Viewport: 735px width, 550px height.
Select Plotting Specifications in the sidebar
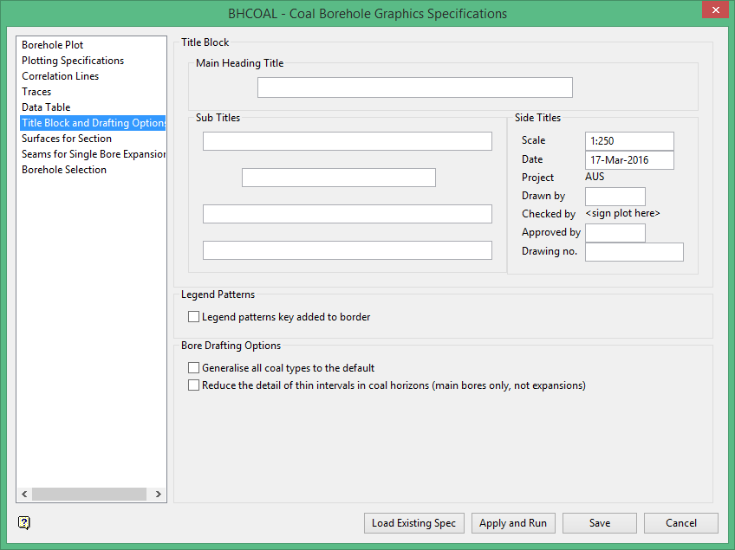tap(73, 61)
